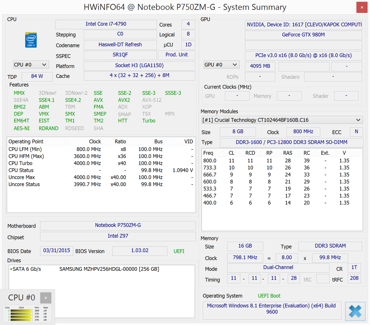Click the Socket H3 (LGA1150) platform field
The height and width of the screenshot is (325, 370).
coord(139,66)
